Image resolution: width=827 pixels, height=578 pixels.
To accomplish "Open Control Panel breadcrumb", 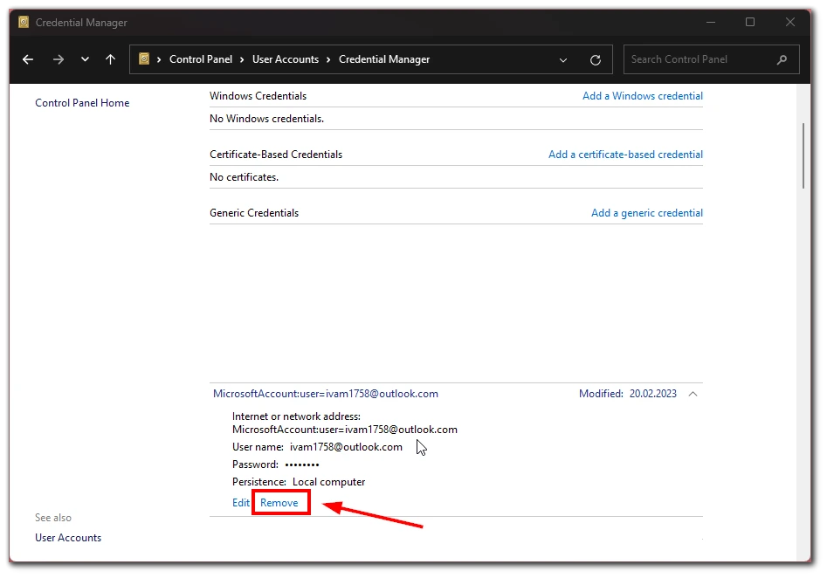I will pos(201,59).
